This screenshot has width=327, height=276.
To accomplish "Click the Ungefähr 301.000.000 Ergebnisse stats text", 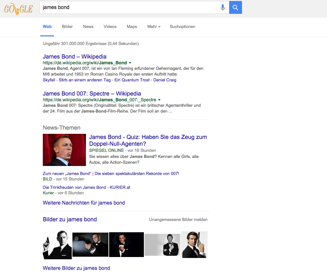I will point(91,43).
